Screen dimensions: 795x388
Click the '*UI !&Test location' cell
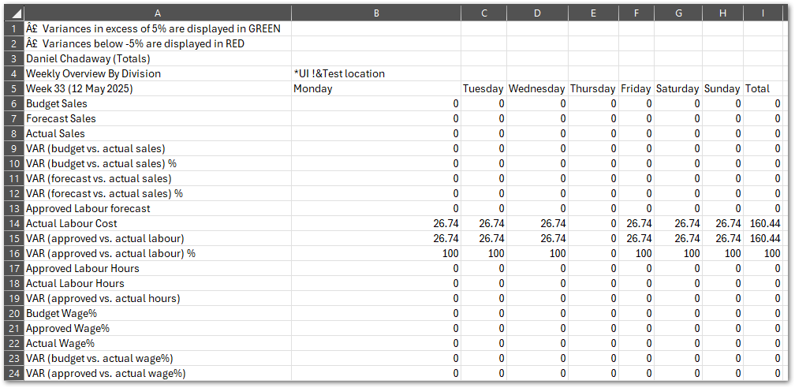coord(375,73)
